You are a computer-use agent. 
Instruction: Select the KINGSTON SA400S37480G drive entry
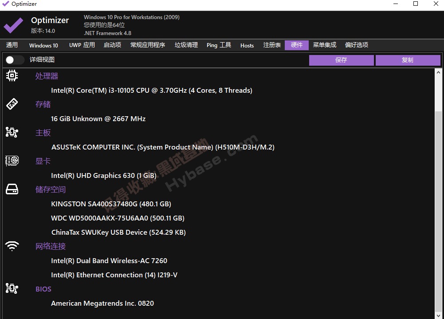click(111, 204)
